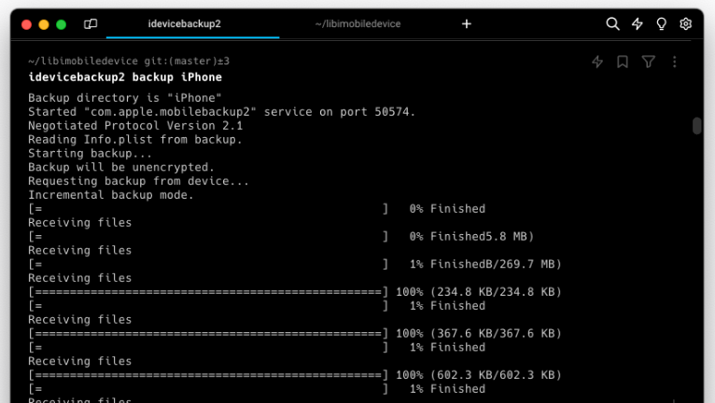Screen dimensions: 715x403
Task: Click the progress line with 602.3 KB/602.3 KB
Action: 295,375
